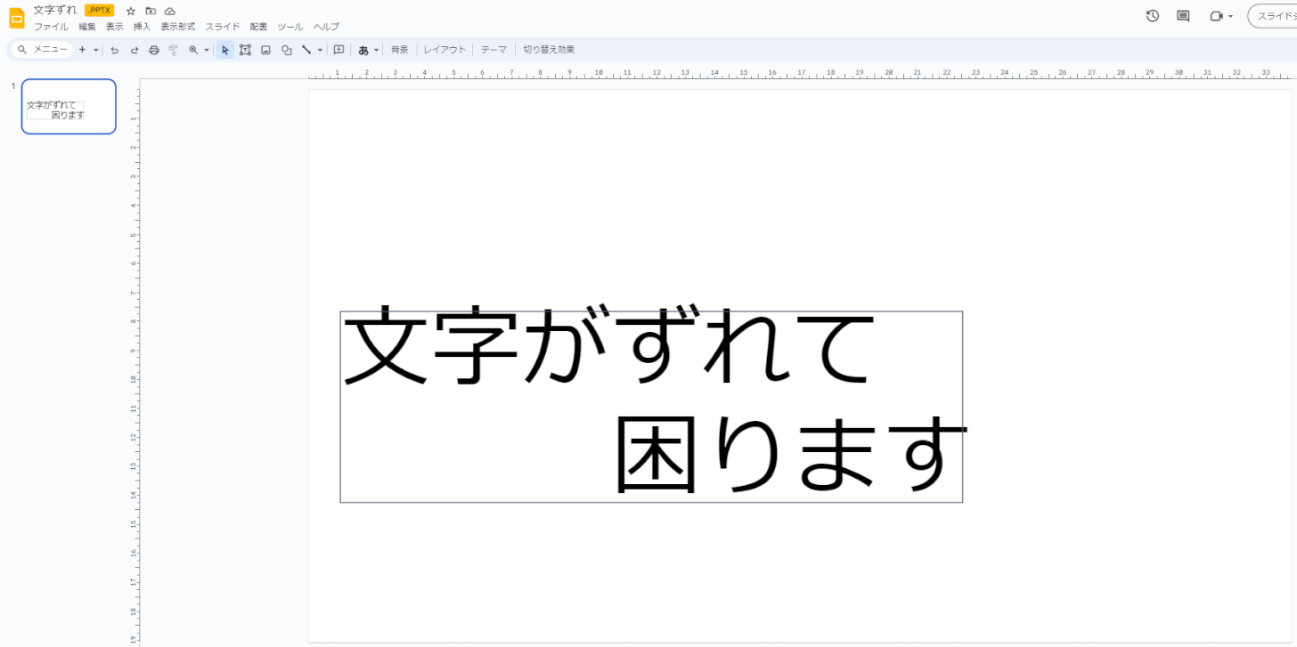Open the スライド menu

click(x=223, y=27)
